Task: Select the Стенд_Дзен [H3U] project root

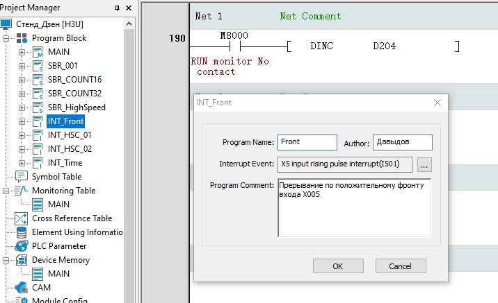Action: click(x=50, y=24)
